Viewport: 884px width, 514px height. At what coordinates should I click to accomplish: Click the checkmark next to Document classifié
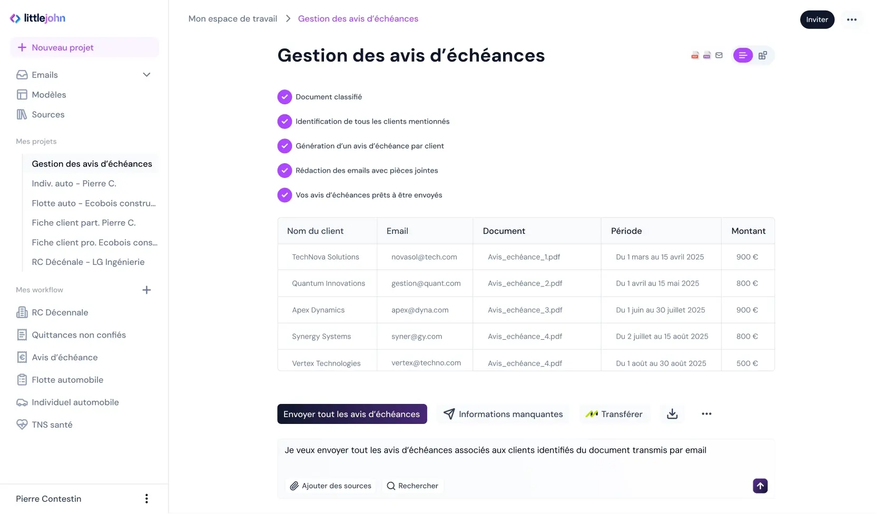[284, 96]
